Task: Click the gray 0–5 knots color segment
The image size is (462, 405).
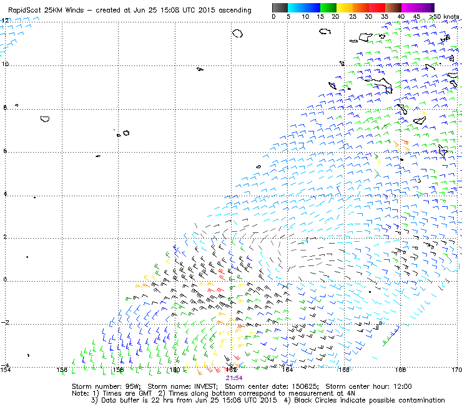Action: 280,7
